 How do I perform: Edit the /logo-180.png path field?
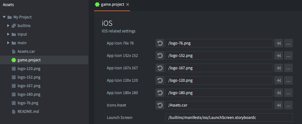coord(219,93)
